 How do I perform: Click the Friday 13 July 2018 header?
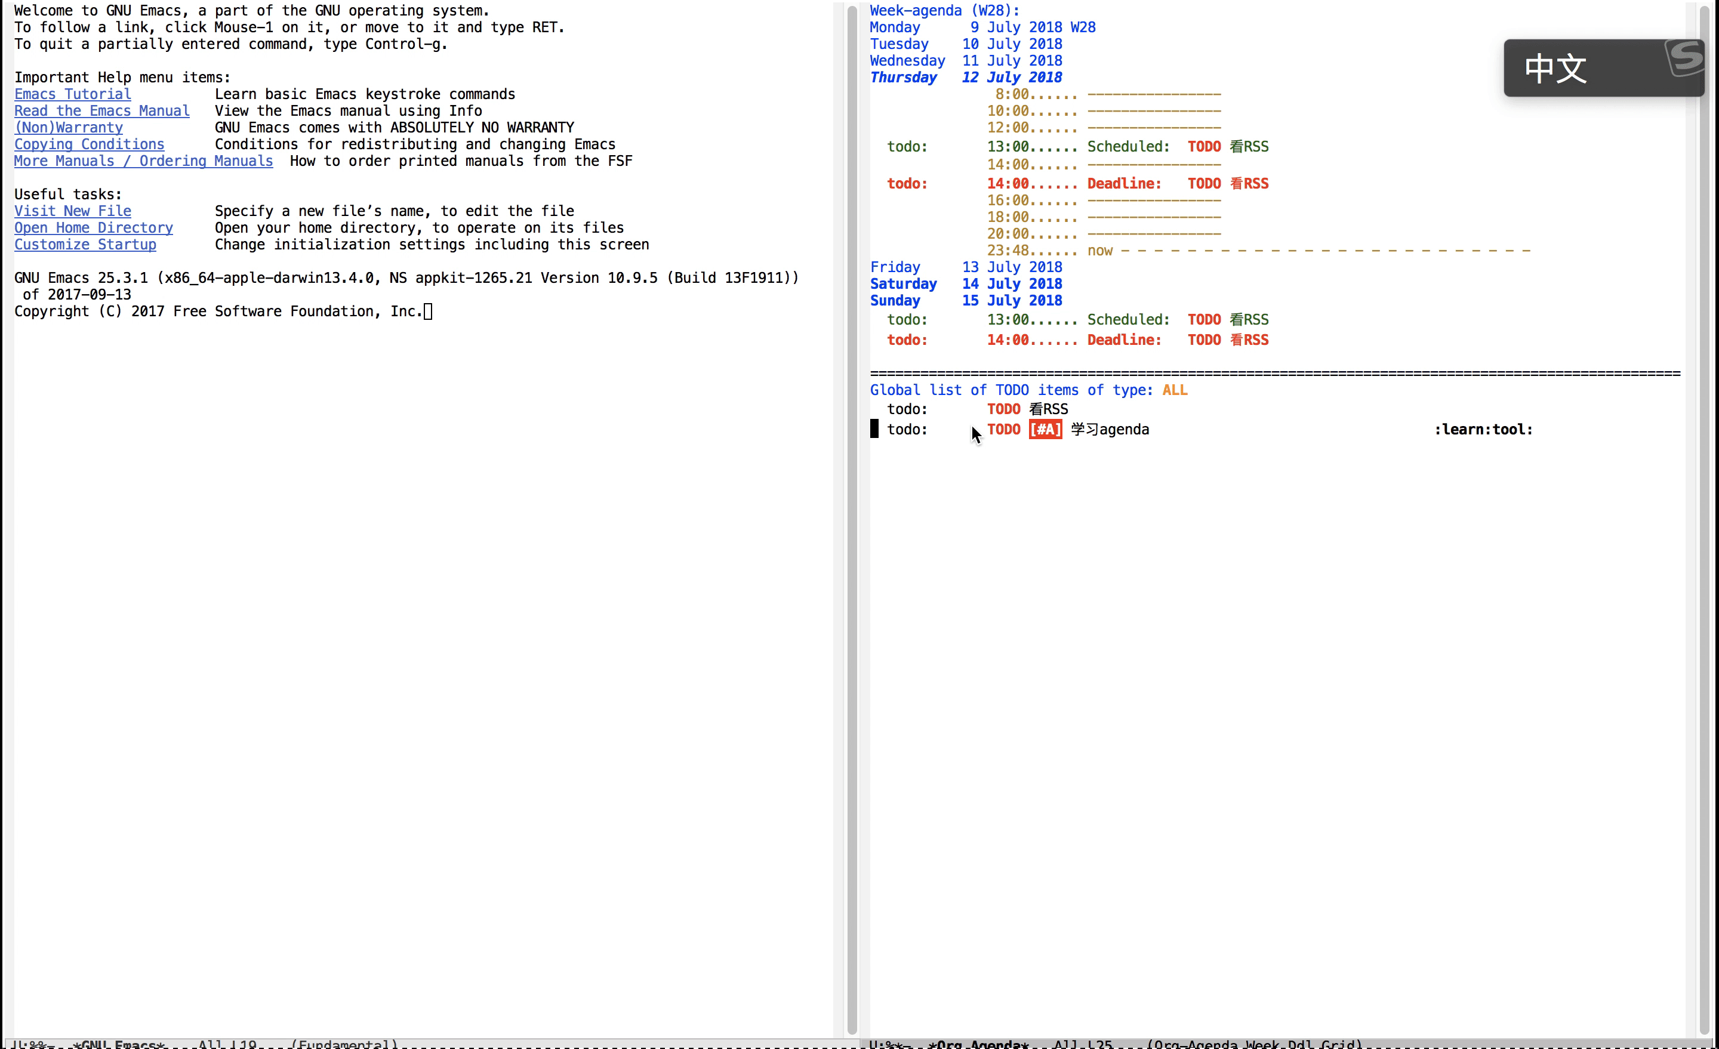[x=966, y=267]
